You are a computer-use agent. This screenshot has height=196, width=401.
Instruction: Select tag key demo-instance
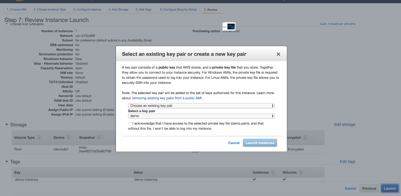click(x=27, y=179)
